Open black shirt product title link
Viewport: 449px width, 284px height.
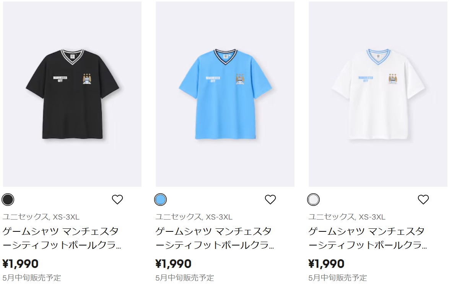tap(62, 238)
